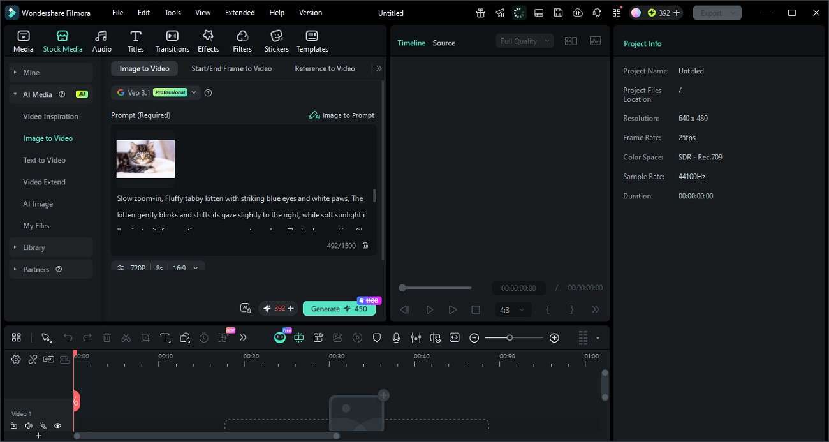Viewport: 829px width, 442px height.
Task: Hide the Video 1 track with the eye toggle
Action: pos(57,425)
